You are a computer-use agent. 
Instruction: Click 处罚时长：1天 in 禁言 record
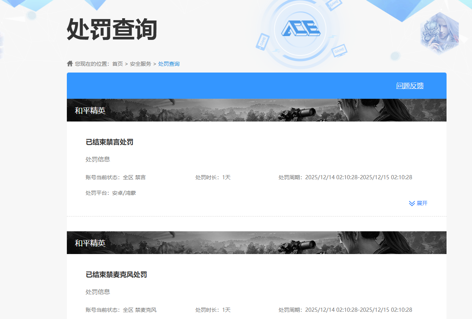tap(213, 177)
